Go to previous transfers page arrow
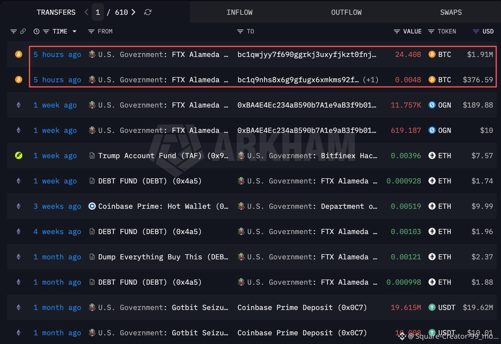The height and width of the screenshot is (344, 501). (x=87, y=12)
